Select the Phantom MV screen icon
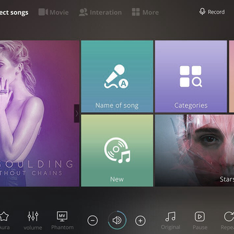Image resolution: width=234 pixels, height=234 pixels. point(62,216)
